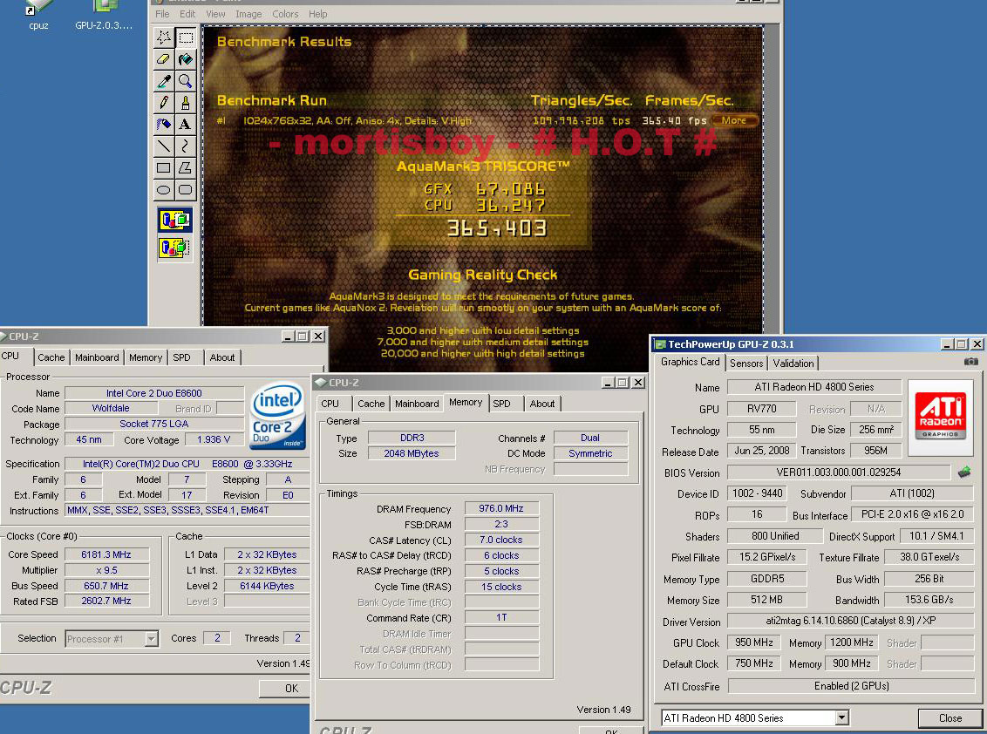Image resolution: width=987 pixels, height=734 pixels.
Task: Open Cache tab in left CPU-Z window
Action: 51,357
